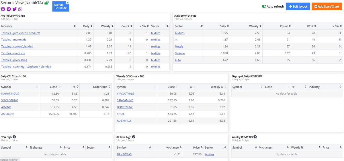Sort All time high table by % change
This screenshot has width=344, height=161.
[167, 148]
